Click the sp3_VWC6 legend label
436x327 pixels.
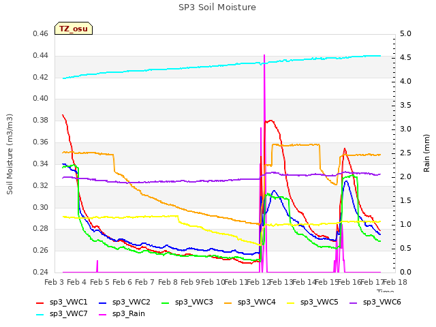[382, 302]
